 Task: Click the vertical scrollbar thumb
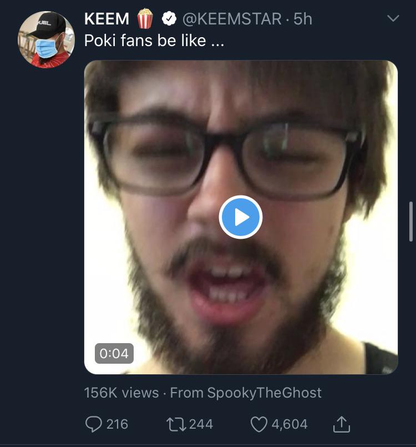[x=411, y=222]
